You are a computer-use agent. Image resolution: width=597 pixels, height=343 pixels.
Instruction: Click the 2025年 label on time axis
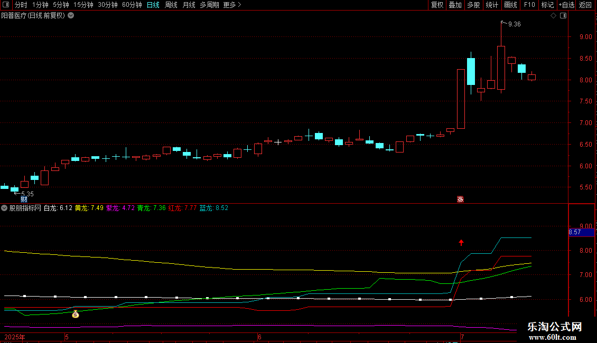click(x=15, y=337)
